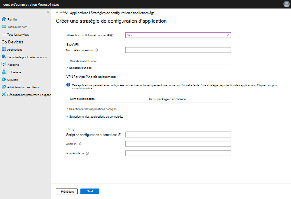This screenshot has width=291, height=199.
Task: Click the Applications grid icon
Action: (4, 49)
